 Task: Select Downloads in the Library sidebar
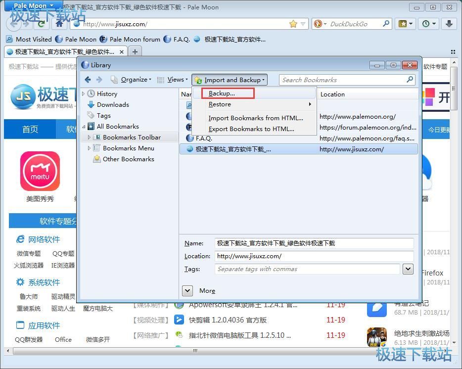(x=113, y=105)
